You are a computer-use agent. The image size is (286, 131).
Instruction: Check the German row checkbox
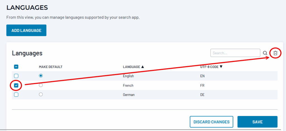click(16, 95)
